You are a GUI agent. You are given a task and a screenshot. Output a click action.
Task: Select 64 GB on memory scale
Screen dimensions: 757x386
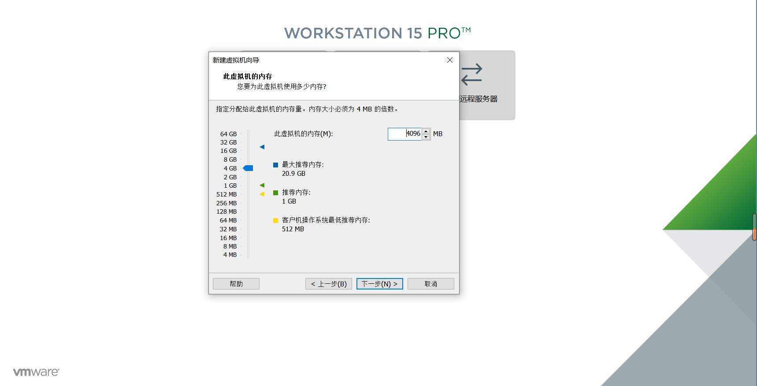click(228, 134)
